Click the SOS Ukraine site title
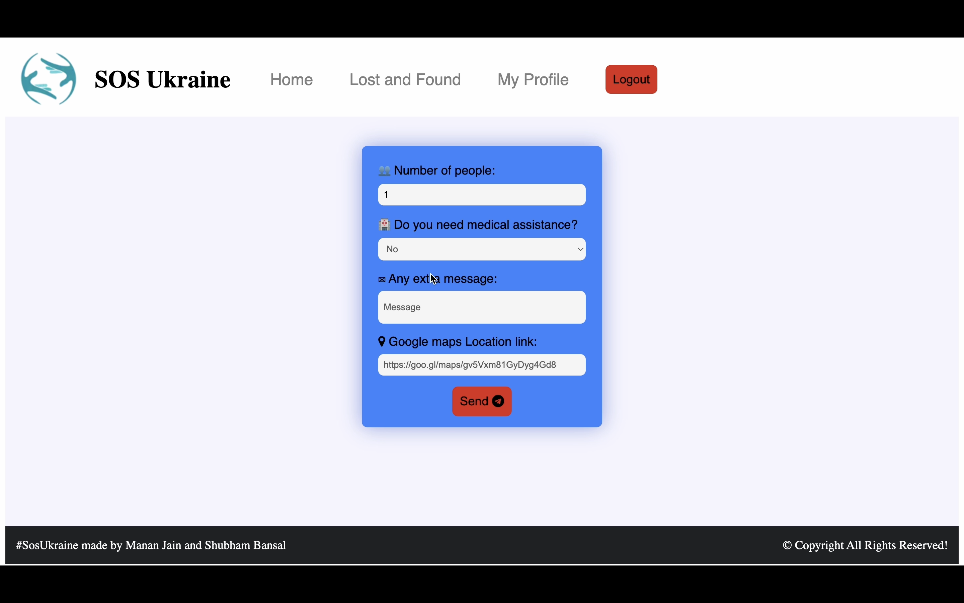The image size is (964, 603). 163,79
